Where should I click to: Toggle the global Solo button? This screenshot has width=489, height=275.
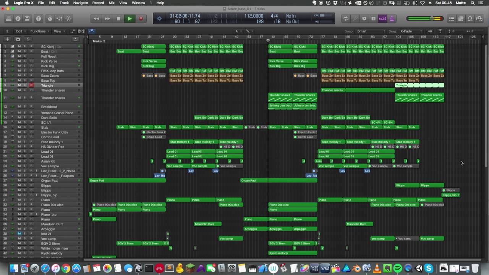click(374, 18)
